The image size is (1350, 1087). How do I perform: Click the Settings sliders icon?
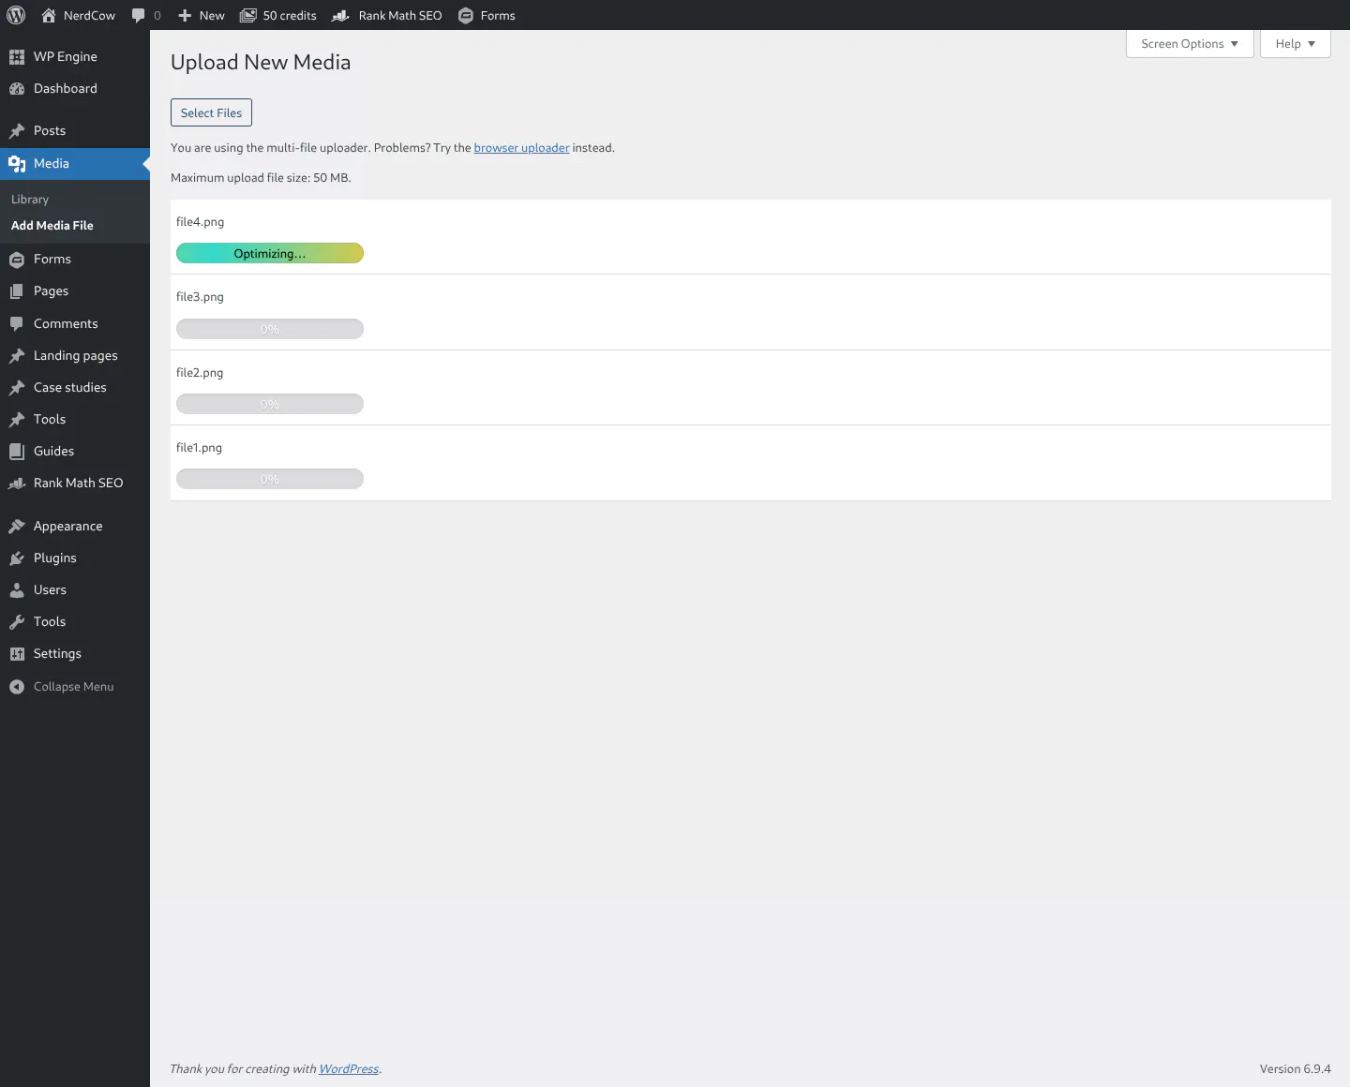click(17, 654)
